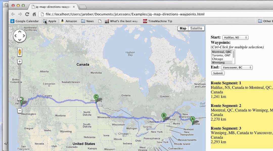Image resolution: width=273 pixels, height=151 pixels.
Task: Open the Apple bookmarks folder
Action: tap(50, 21)
